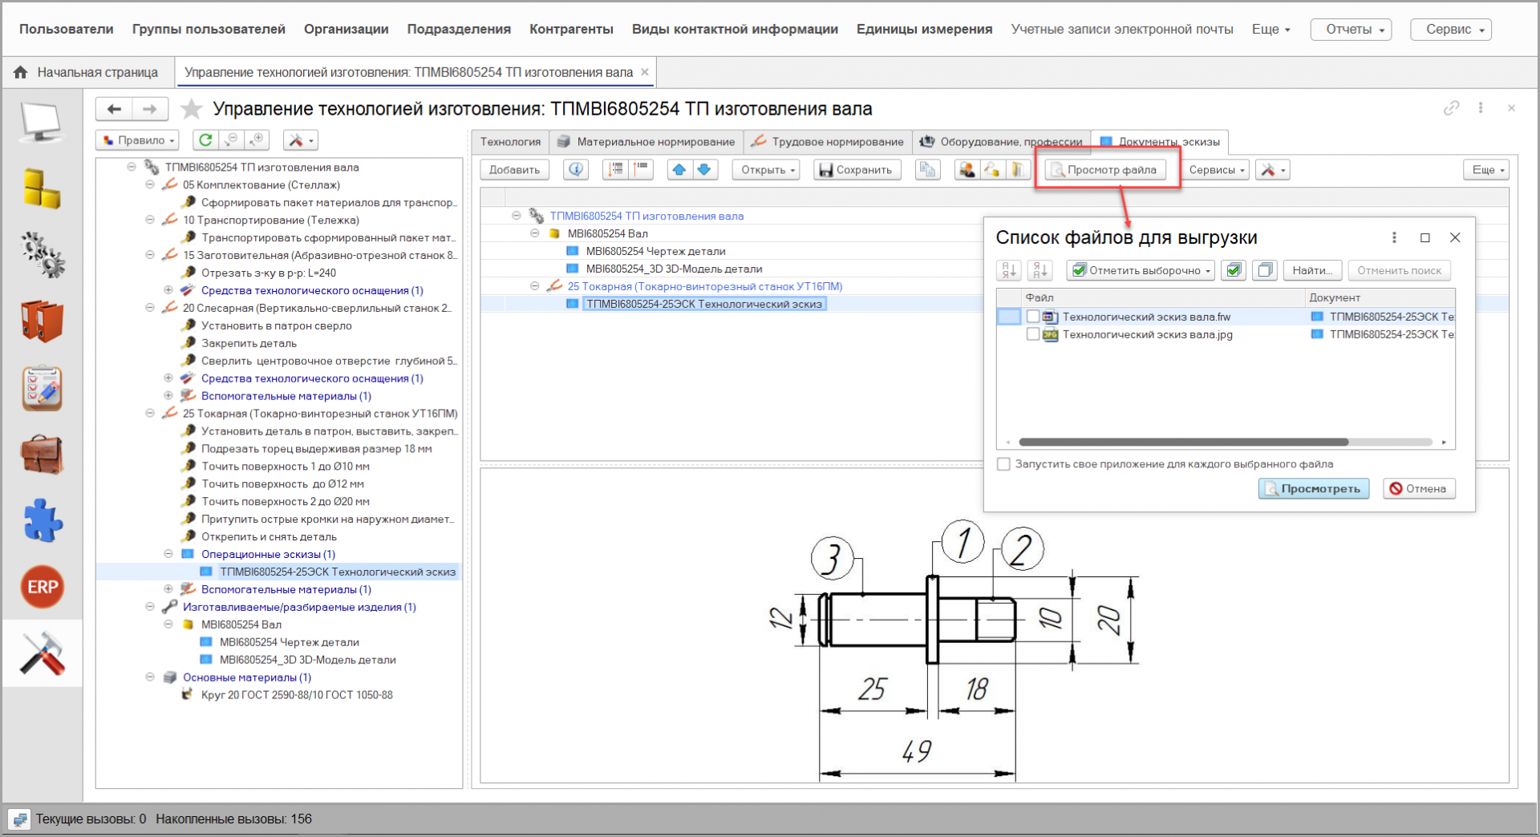Add form to favorites with star icon
1540x837 pixels.
(191, 109)
